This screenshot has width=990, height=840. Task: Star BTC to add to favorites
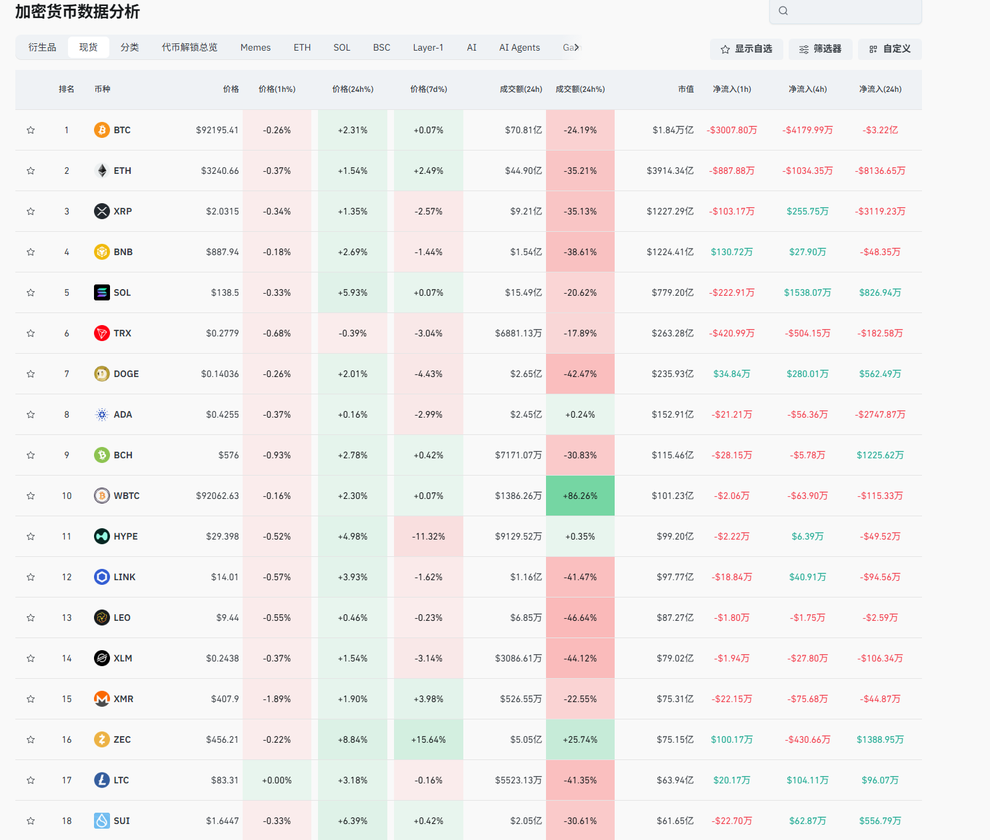(31, 130)
